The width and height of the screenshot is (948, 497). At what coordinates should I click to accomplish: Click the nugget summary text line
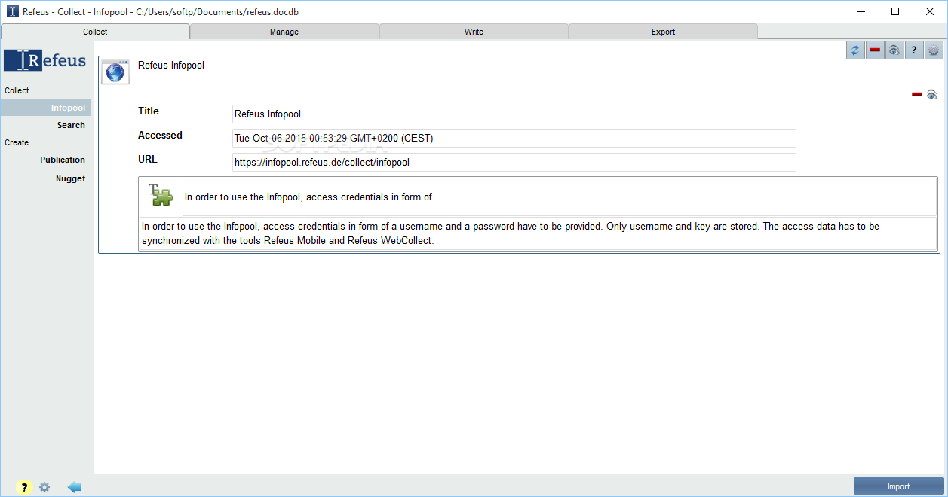pos(560,197)
